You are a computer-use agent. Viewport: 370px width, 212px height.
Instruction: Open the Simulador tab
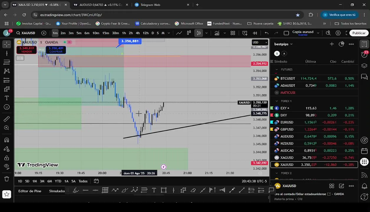coord(57,191)
